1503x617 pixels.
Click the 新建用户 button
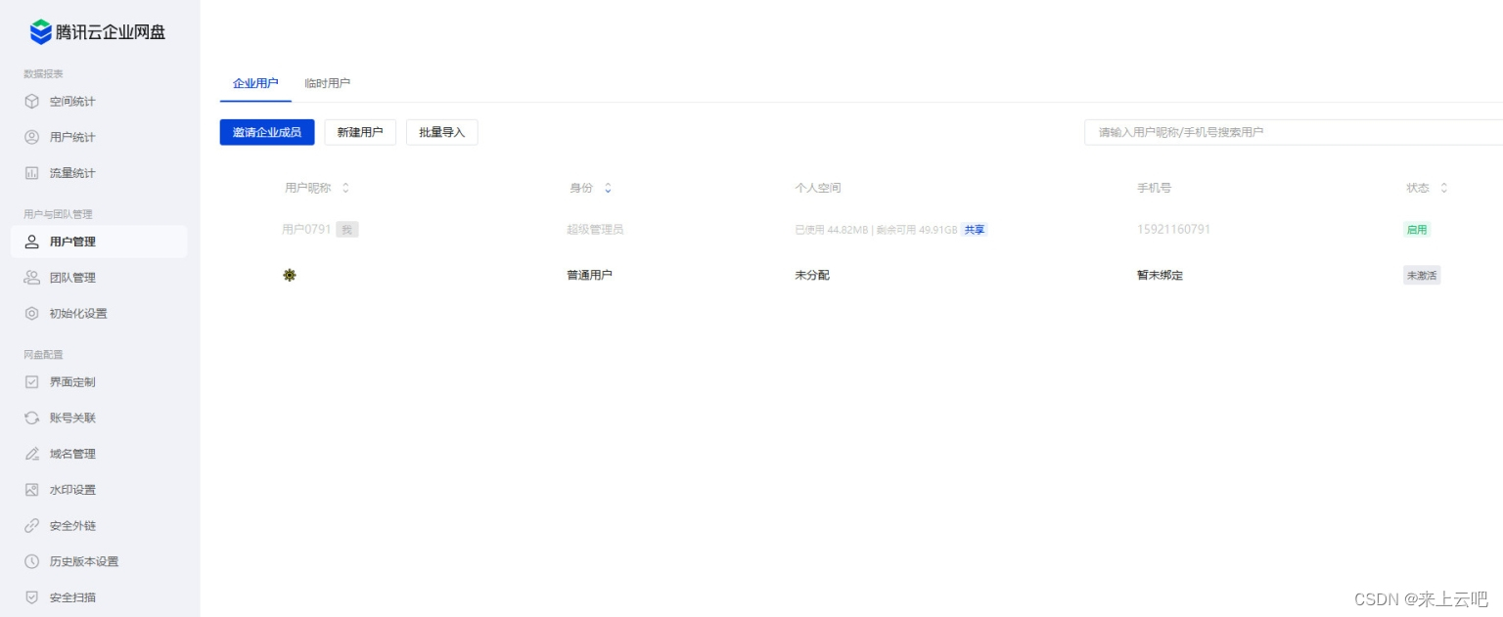tap(360, 132)
